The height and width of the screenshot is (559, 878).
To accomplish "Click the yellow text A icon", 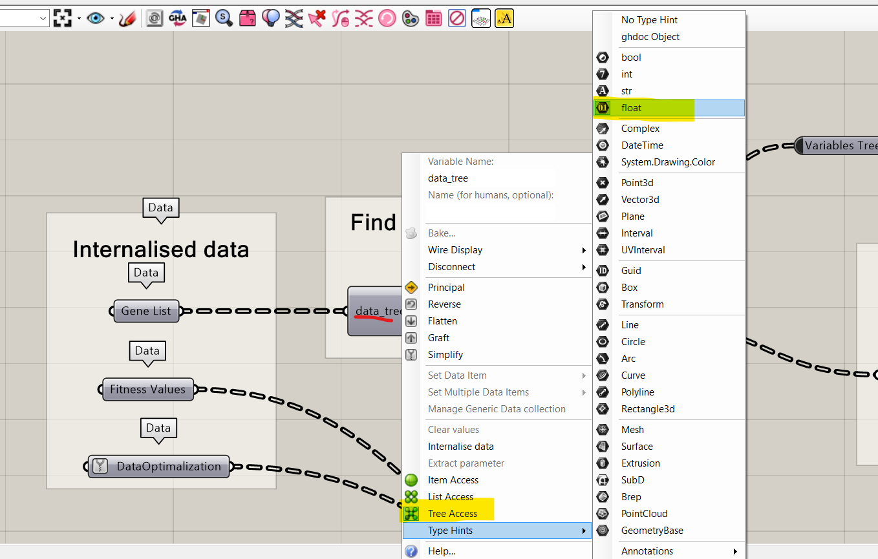I will [504, 19].
